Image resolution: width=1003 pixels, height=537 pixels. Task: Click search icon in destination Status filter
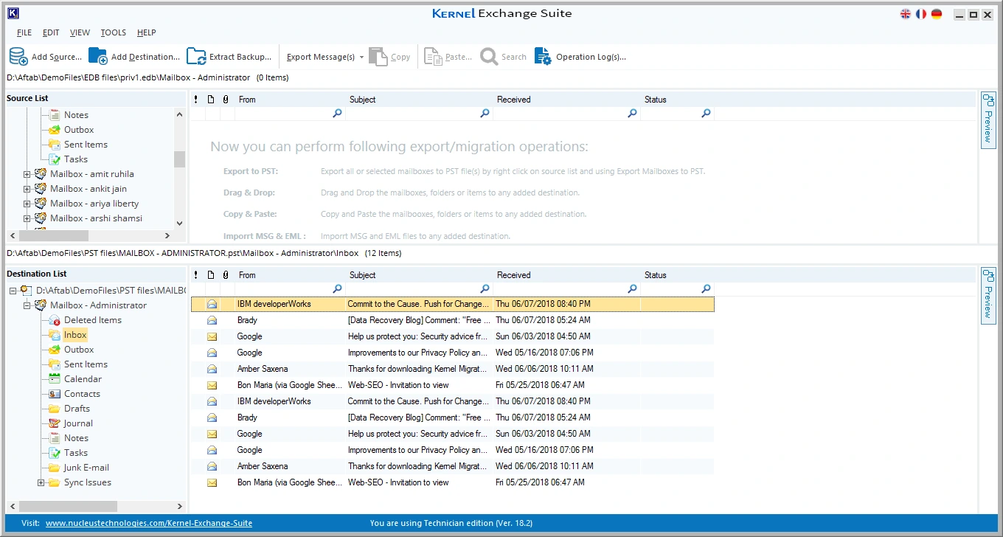(706, 289)
